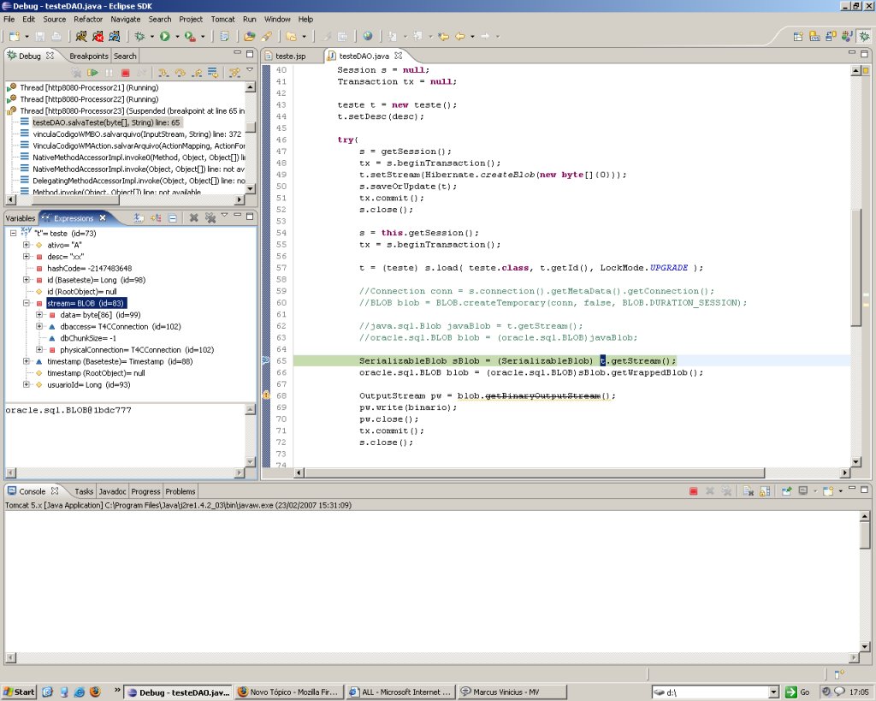Switch to the Breakpoints tab
Screen dimensions: 876x701
tap(88, 56)
